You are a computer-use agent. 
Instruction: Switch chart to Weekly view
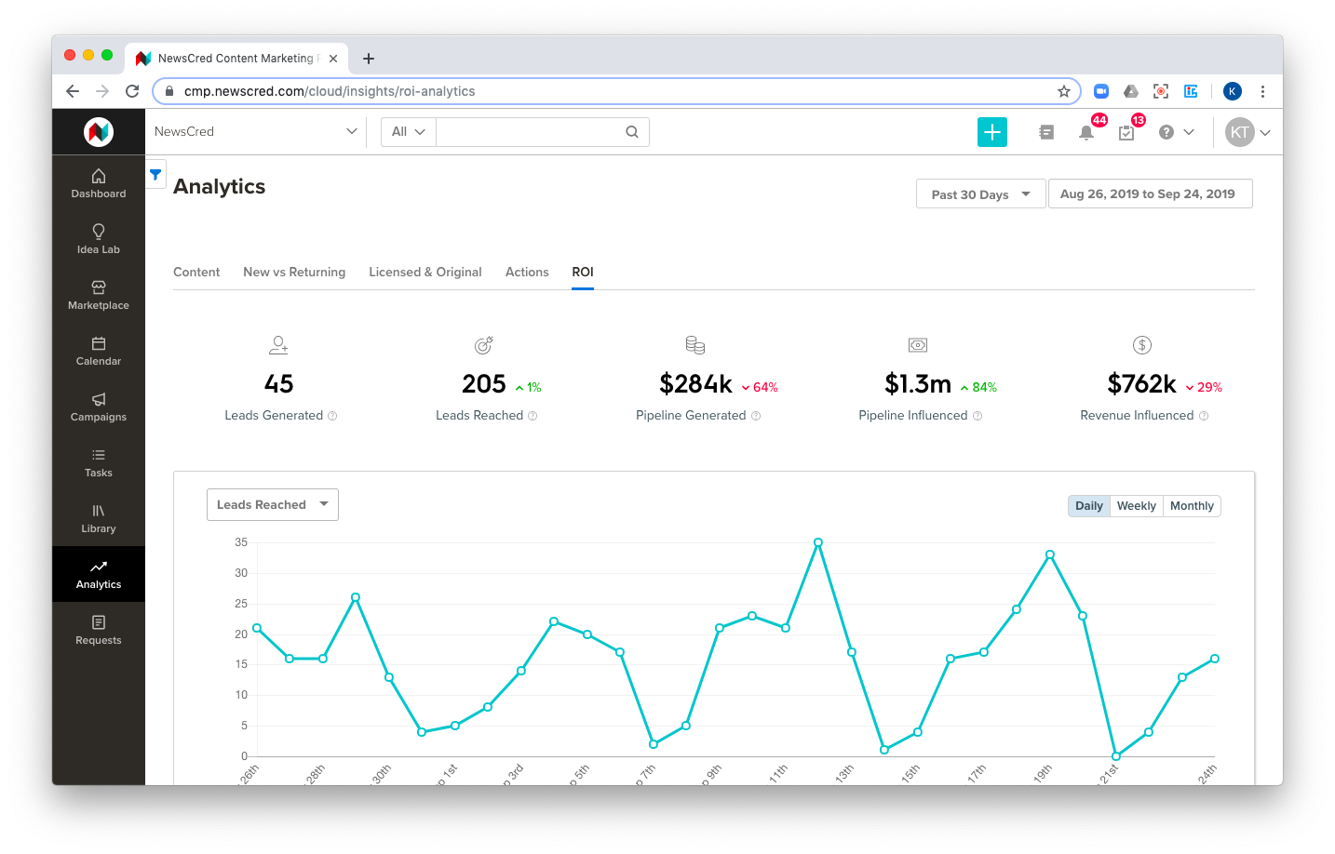(x=1137, y=506)
